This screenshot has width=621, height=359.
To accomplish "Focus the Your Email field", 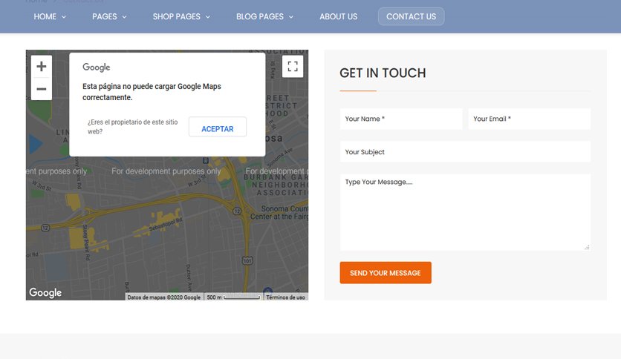I will 529,119.
